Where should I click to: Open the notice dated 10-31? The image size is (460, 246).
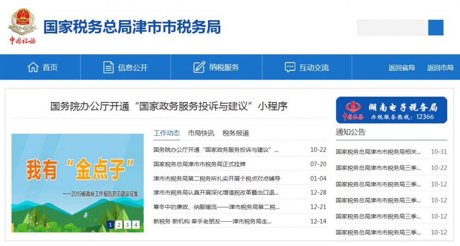pyautogui.click(x=378, y=152)
